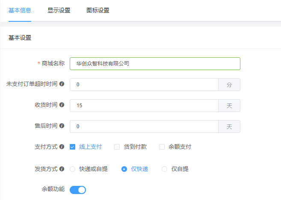Click the 发货方式 label
This screenshot has width=281, height=200.
point(46,169)
